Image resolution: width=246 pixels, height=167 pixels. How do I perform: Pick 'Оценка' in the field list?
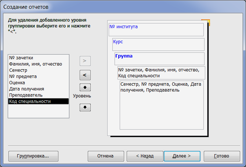pos(39,83)
